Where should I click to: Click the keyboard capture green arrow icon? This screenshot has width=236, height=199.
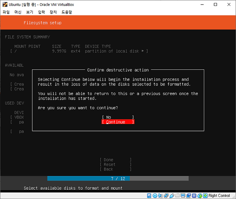click(205, 195)
